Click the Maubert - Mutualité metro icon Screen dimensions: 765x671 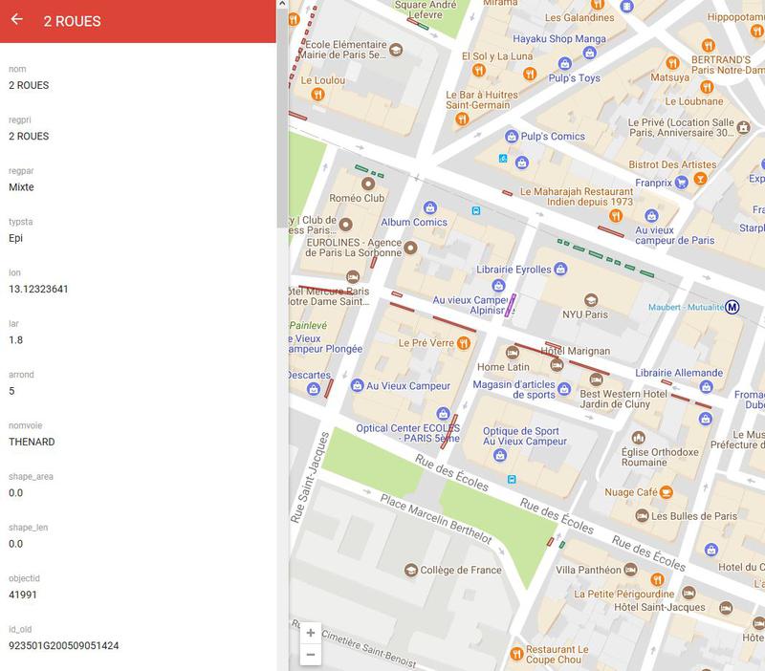[732, 307]
